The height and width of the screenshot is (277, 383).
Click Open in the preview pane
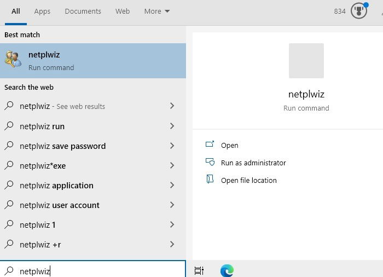[230, 145]
